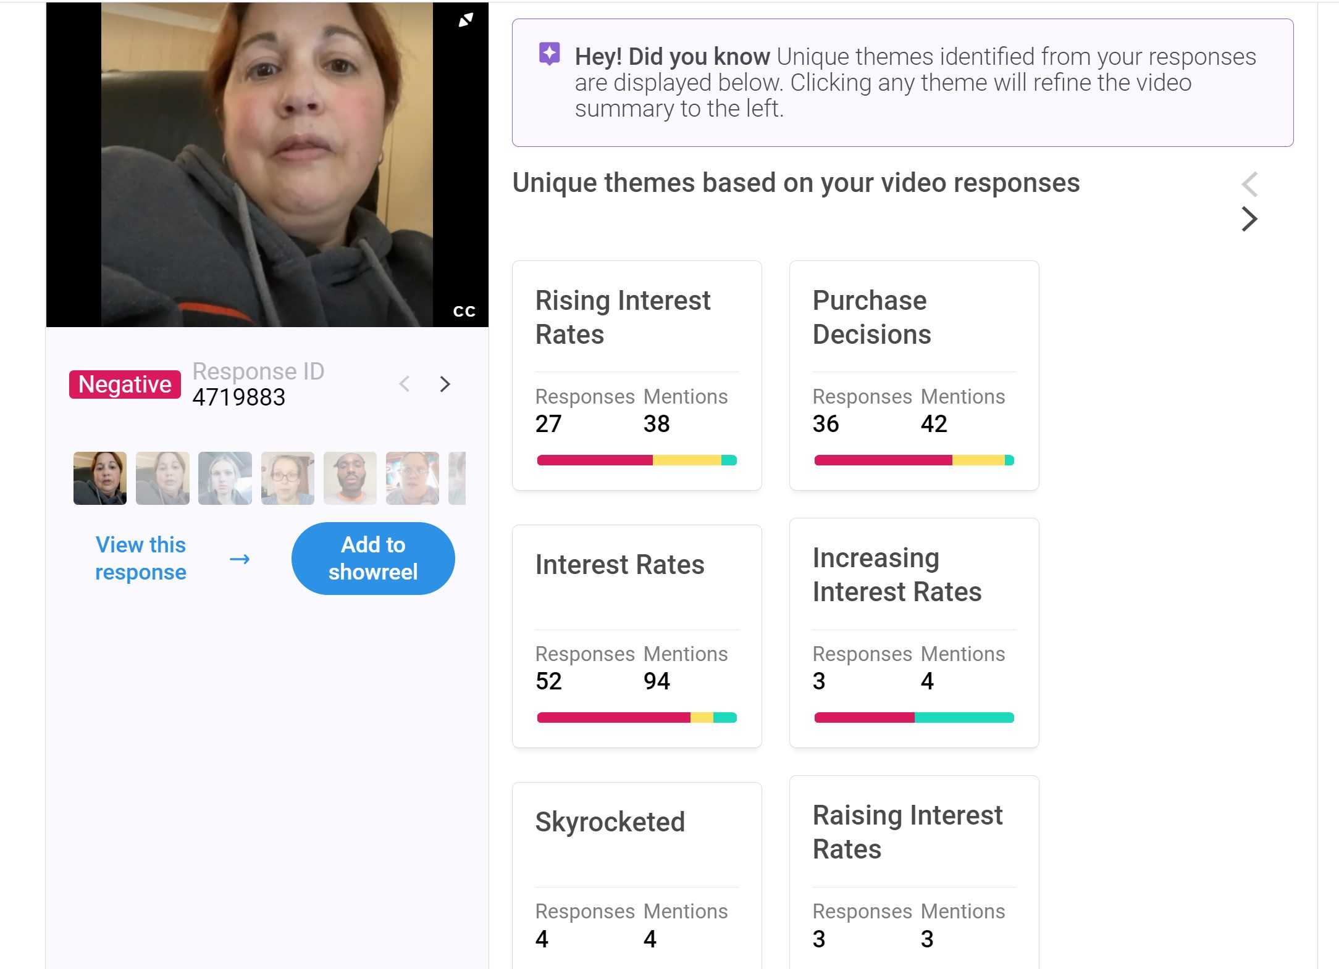Select the fifth thumbnail of bearded man
This screenshot has width=1339, height=969.
tap(350, 478)
